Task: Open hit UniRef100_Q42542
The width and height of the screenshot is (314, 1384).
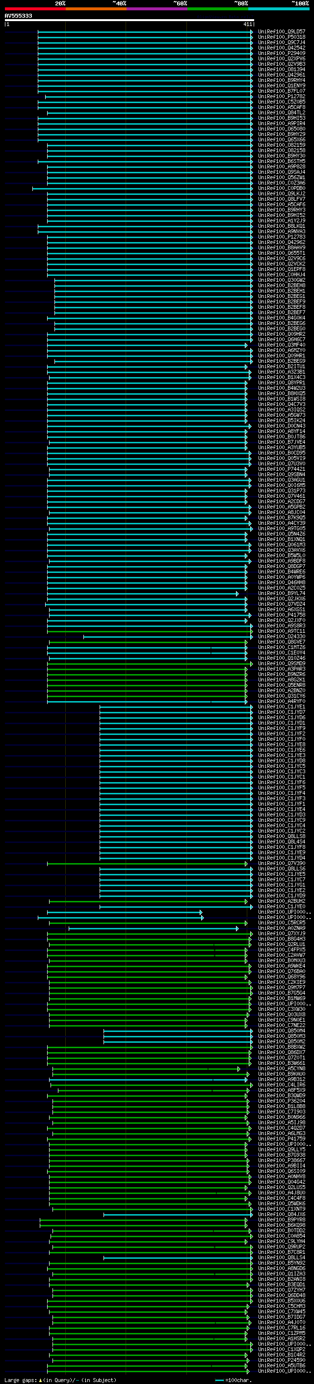Action: point(282,48)
